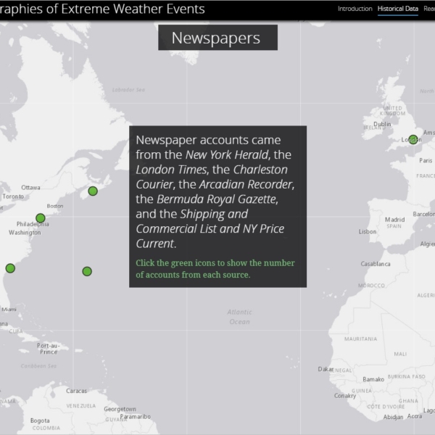This screenshot has height=435, width=435.
Task: Select the Historical Data tab
Action: [x=397, y=9]
